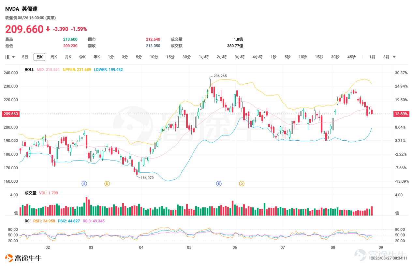This screenshot has height=267, width=413.
Task: Select the 1小時 interval
Action: tap(204, 57)
